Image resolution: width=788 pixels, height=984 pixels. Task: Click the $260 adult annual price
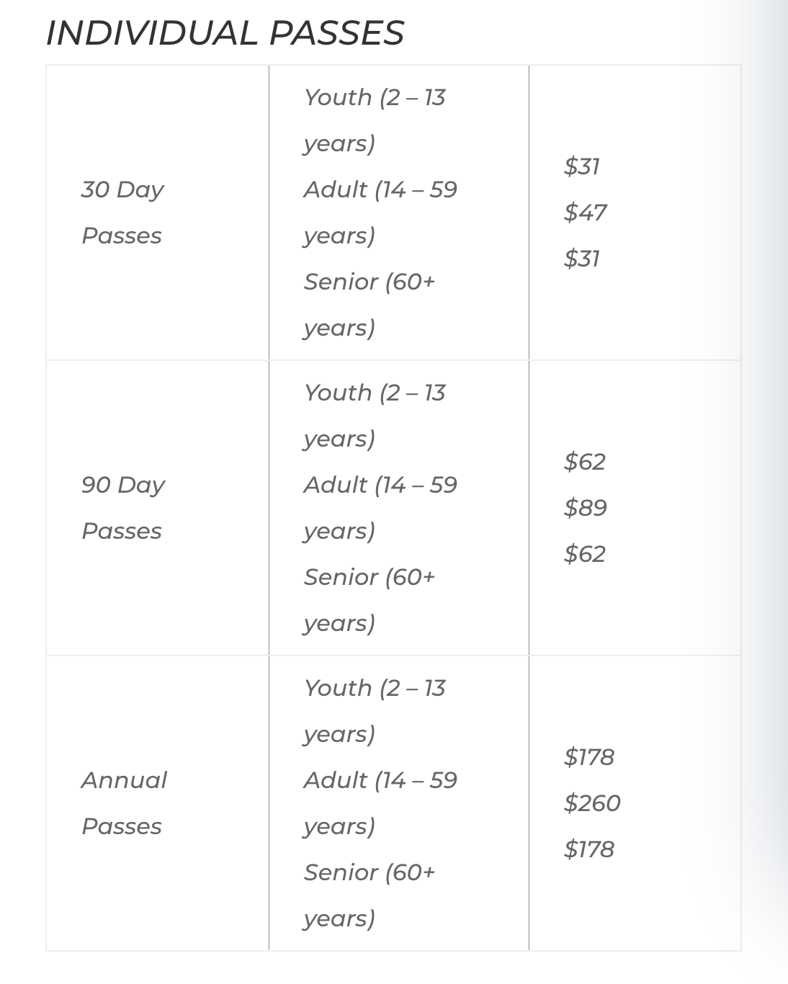tap(592, 803)
